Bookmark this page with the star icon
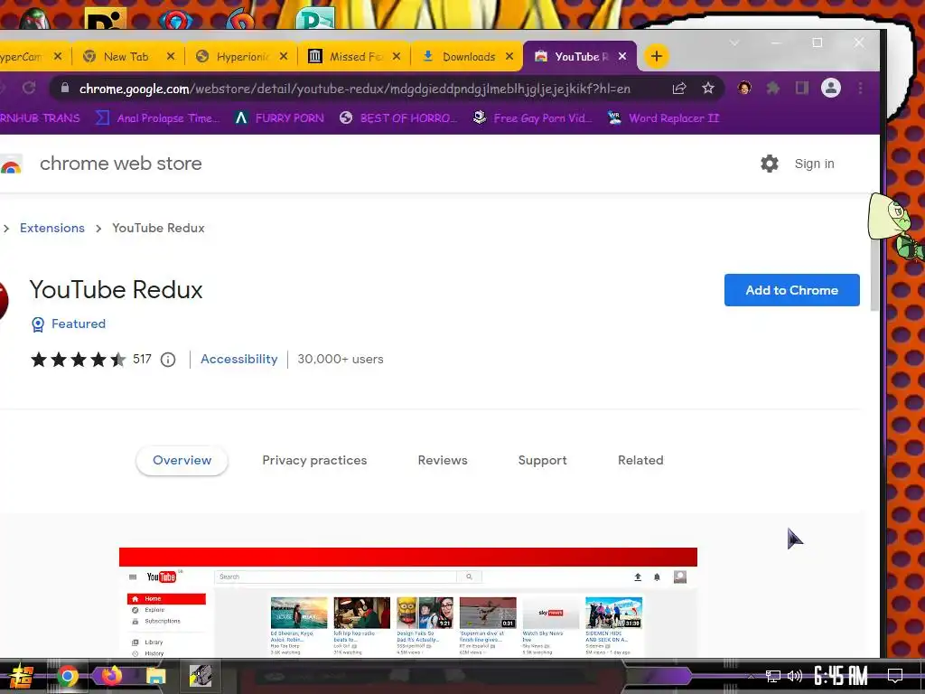Screen dimensions: 925x694 (708, 88)
